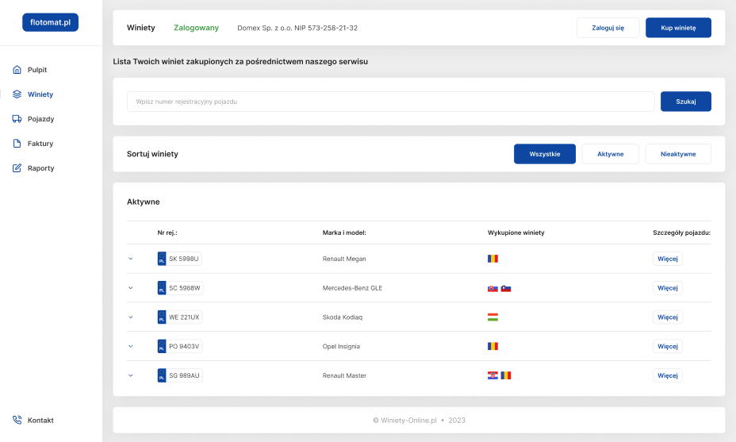Screen dimensions: 736x442
Task: Click the Pojazdy truck icon
Action: pos(17,119)
